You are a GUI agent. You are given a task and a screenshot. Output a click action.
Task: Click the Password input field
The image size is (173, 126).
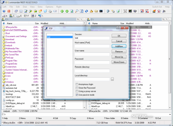(x=92, y=62)
